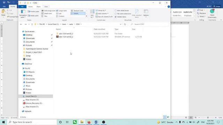
Task: Open Project_1_Sep272021 folder in sidebar
Action: pyautogui.click(x=34, y=52)
